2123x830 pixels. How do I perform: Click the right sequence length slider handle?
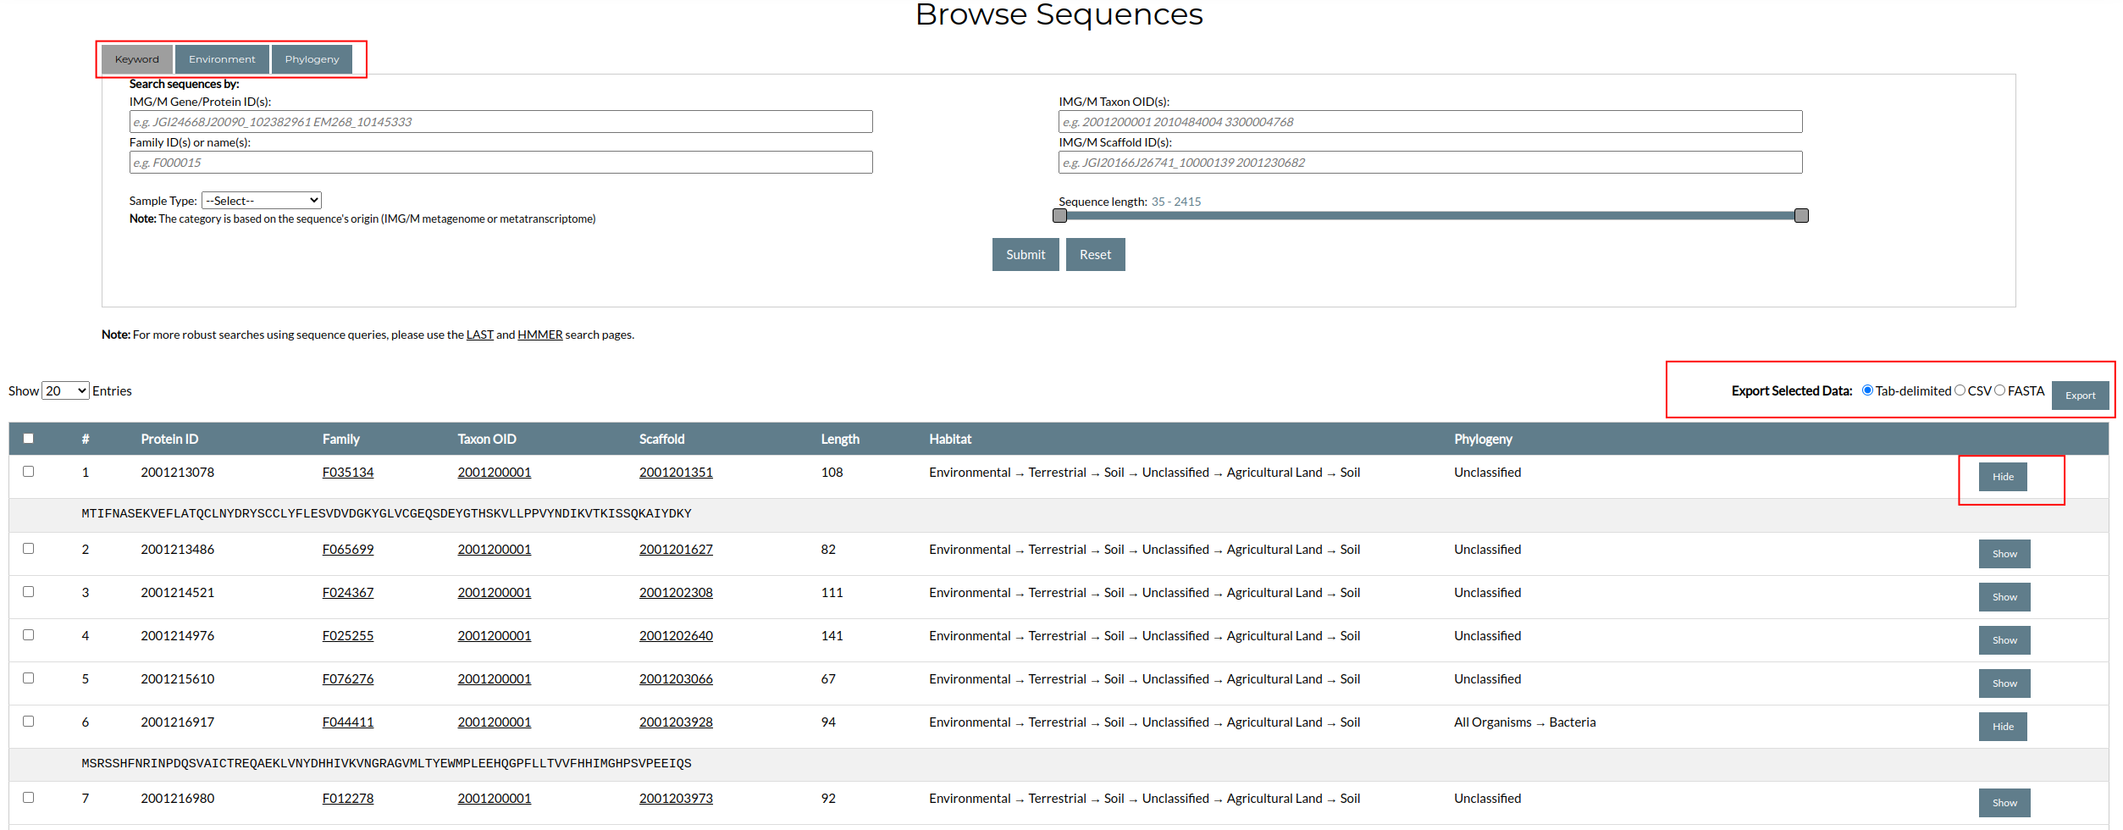[1801, 216]
